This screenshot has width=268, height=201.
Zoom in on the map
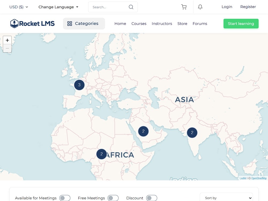(7, 40)
